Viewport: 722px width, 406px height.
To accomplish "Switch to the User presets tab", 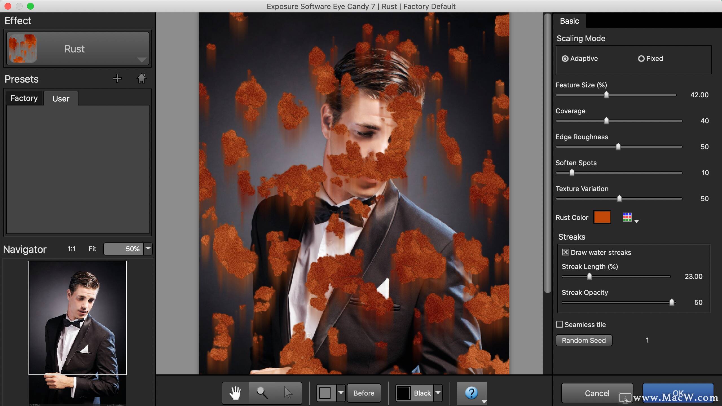I will tap(61, 99).
